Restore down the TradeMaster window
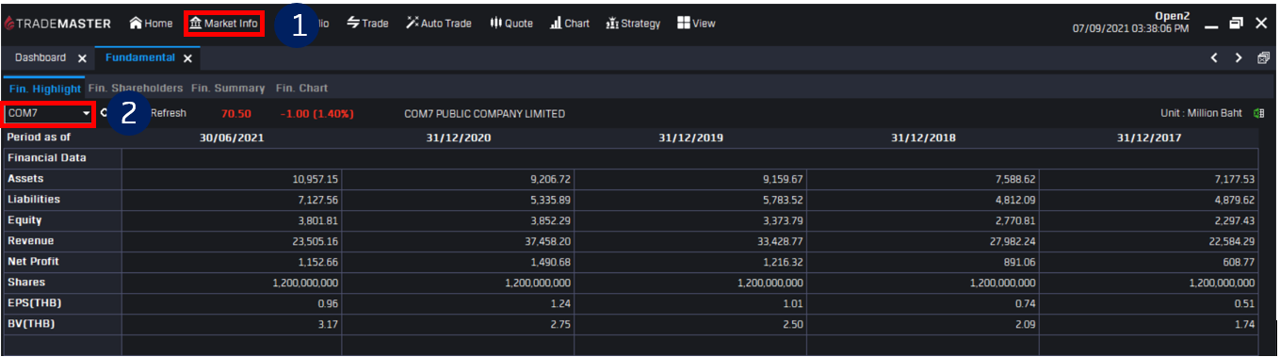The width and height of the screenshot is (1280, 357). tap(1236, 24)
